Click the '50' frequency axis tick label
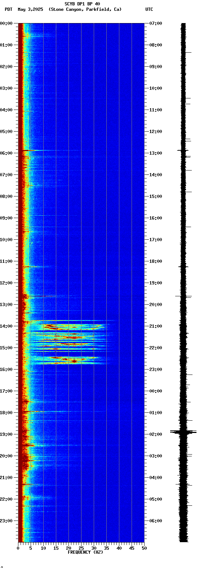The height and width of the screenshot is (571, 199). [144, 548]
